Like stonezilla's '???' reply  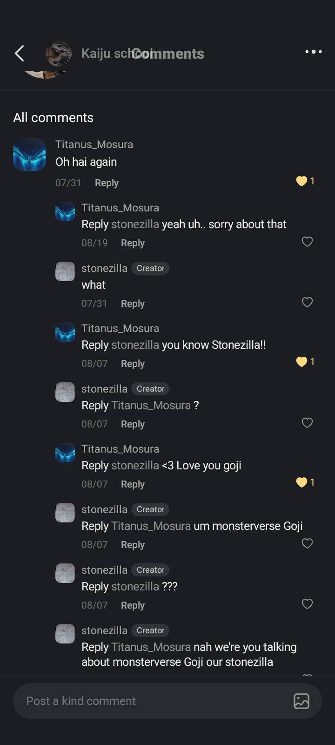coord(307,604)
